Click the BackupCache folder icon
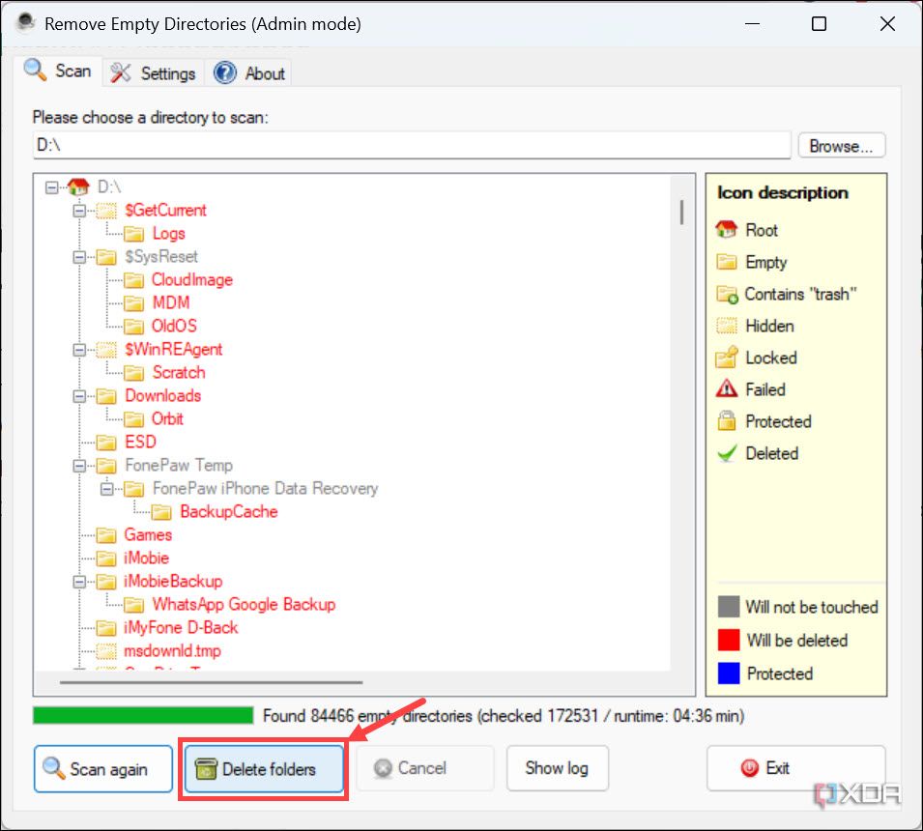This screenshot has width=923, height=831. tap(161, 512)
